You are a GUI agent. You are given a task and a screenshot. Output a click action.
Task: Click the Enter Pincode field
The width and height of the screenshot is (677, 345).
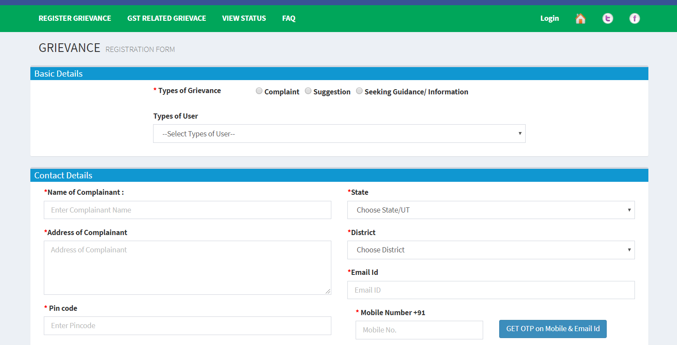[x=187, y=326]
